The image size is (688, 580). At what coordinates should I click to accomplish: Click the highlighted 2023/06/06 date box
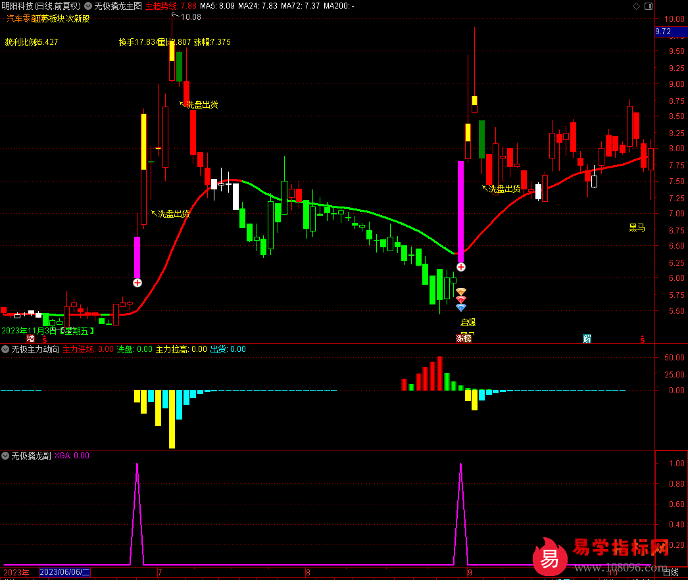coord(64,573)
